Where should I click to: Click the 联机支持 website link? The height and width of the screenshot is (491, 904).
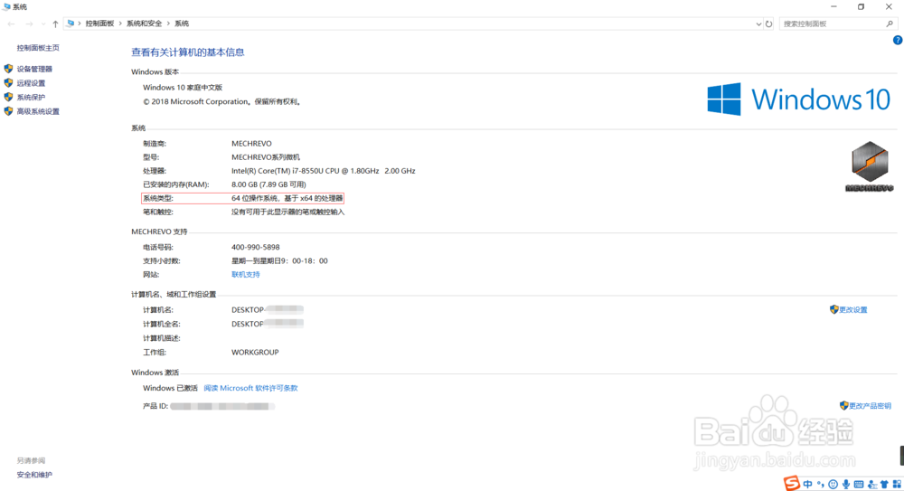[246, 275]
